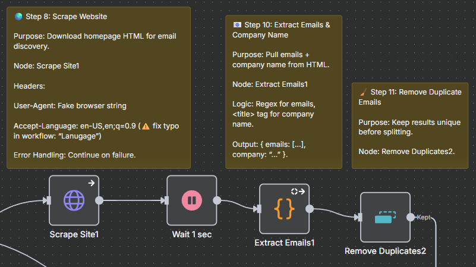Click the input connector of Remove Duplicates2
Image resolution: width=476 pixels, height=267 pixels.
tap(358, 217)
